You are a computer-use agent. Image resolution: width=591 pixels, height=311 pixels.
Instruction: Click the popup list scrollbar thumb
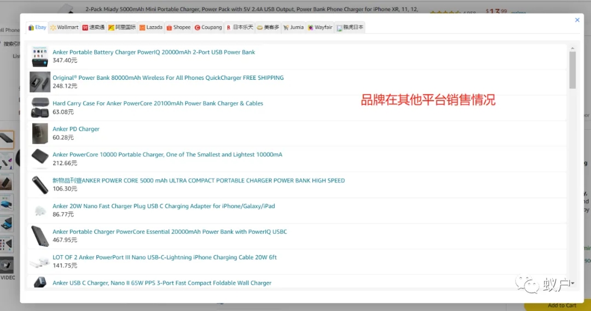[572, 70]
